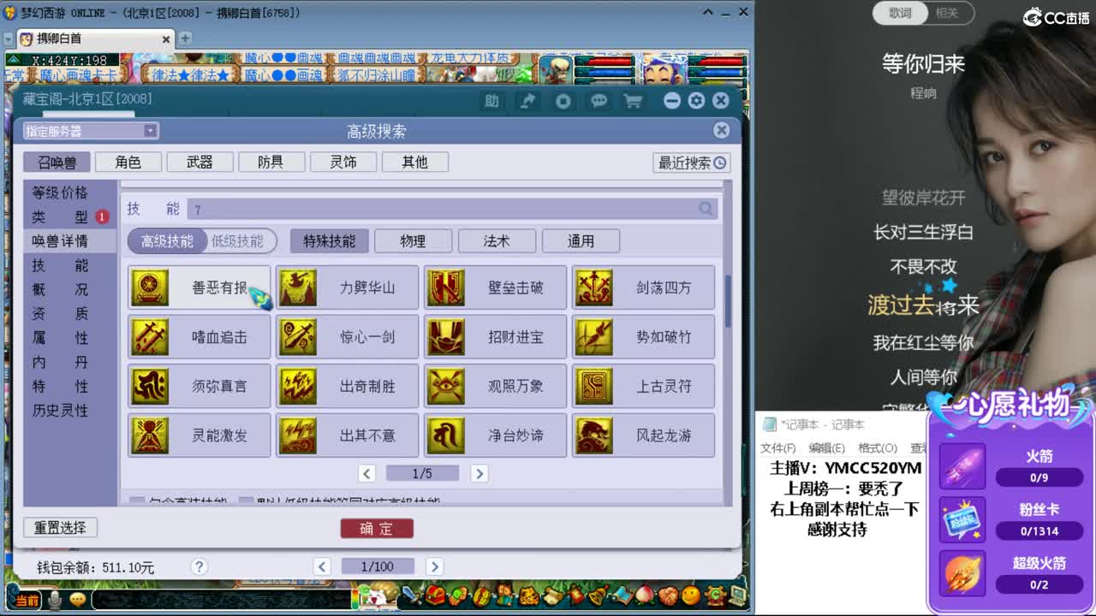Go to next skill page after 1/5

479,473
